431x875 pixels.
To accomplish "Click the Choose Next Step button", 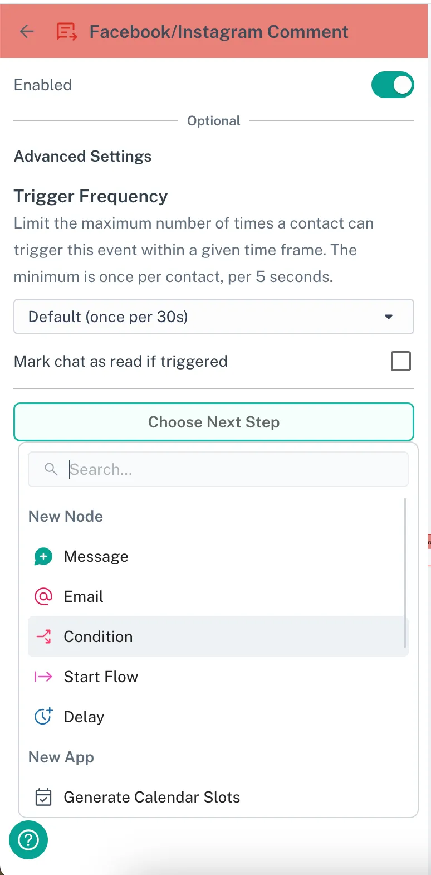I will pos(214,422).
